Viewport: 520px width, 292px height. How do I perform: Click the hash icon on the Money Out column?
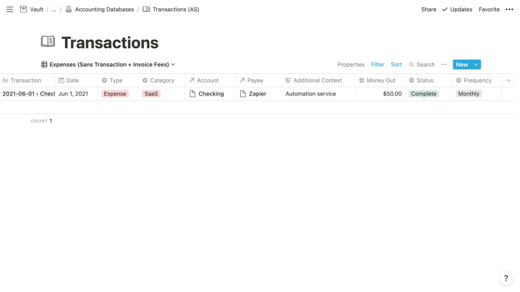coord(361,80)
